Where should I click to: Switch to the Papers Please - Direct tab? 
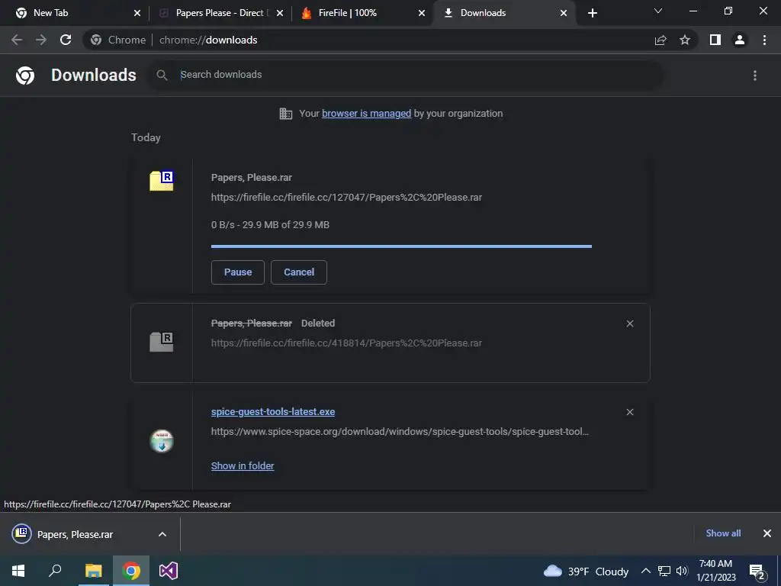click(219, 13)
